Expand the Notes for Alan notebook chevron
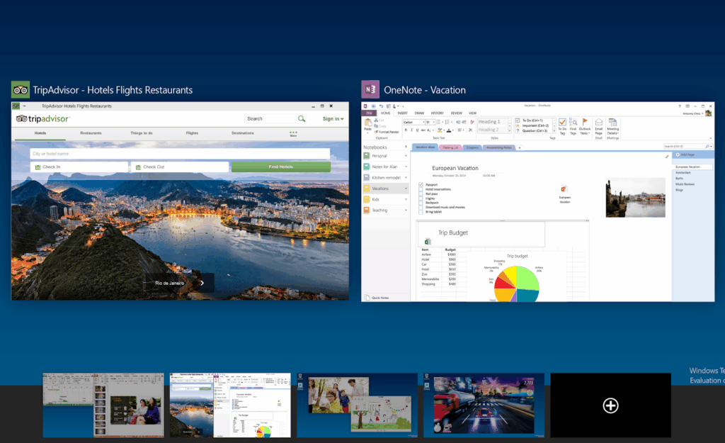The height and width of the screenshot is (443, 725). [x=406, y=167]
